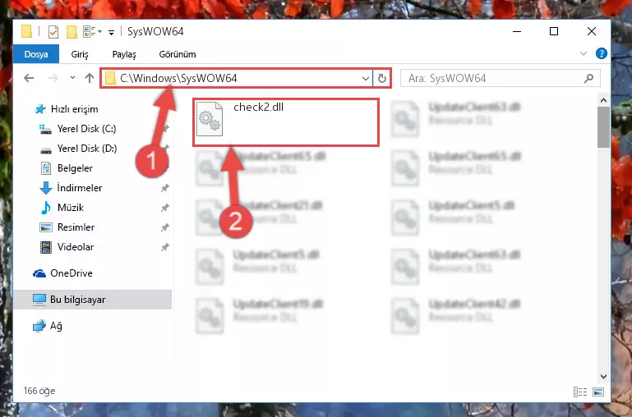The height and width of the screenshot is (417, 632).
Task: Open Belgeler in the sidebar
Action: point(67,168)
